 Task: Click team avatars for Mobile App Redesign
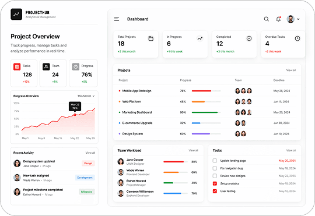click(243, 91)
